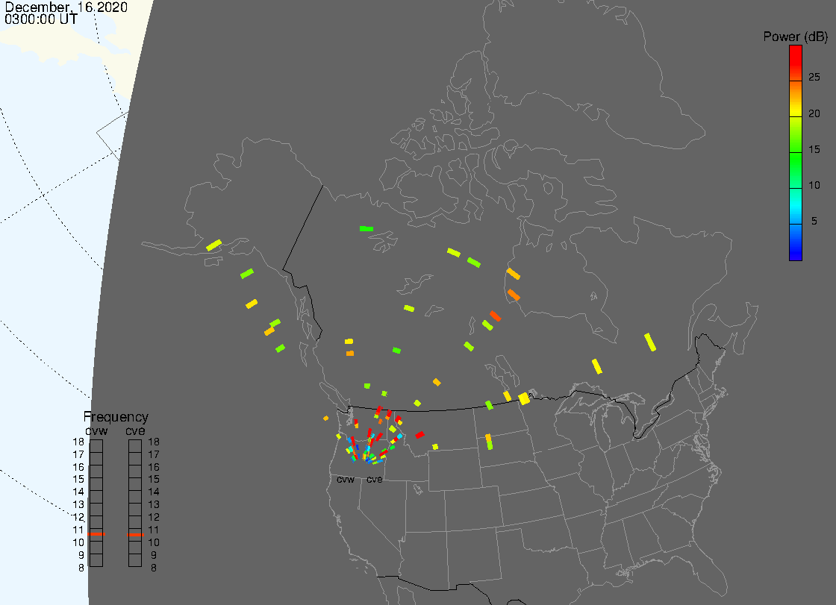Click the 9 label beside the cve frequency column
Screen dimensions: 836x605
[x=154, y=555]
